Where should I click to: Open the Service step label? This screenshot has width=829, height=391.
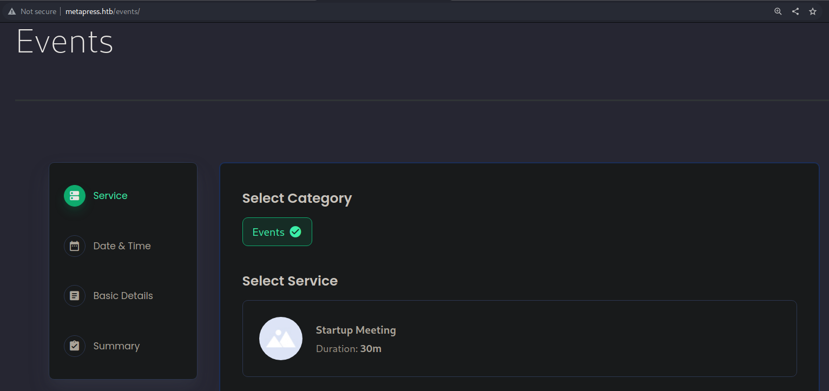pyautogui.click(x=110, y=196)
